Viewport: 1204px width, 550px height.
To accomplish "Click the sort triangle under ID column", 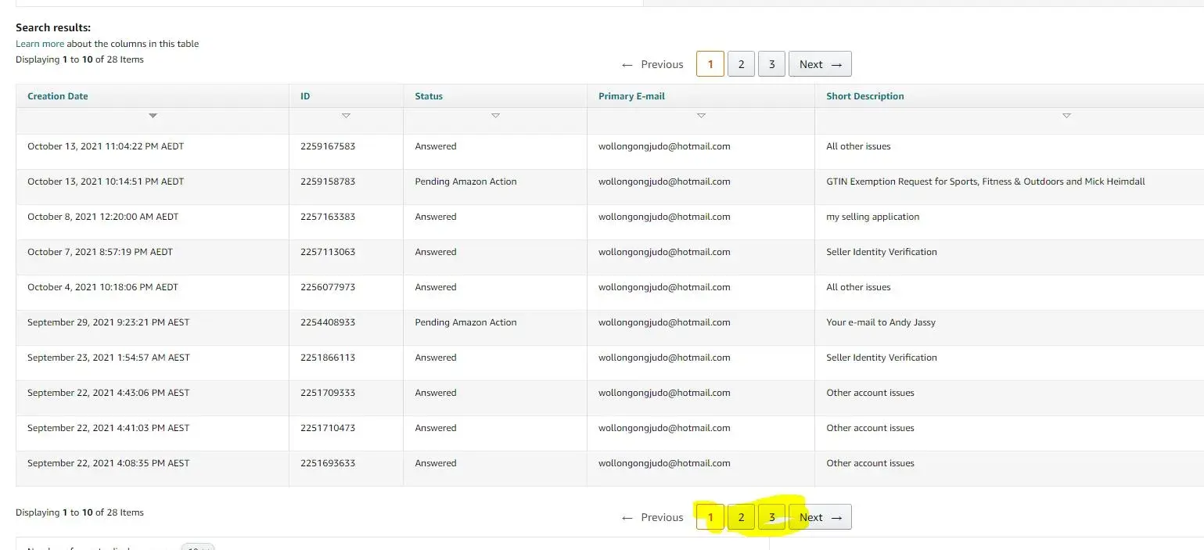I will point(346,116).
